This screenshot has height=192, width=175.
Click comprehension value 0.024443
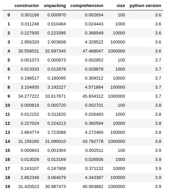[x=94, y=24]
